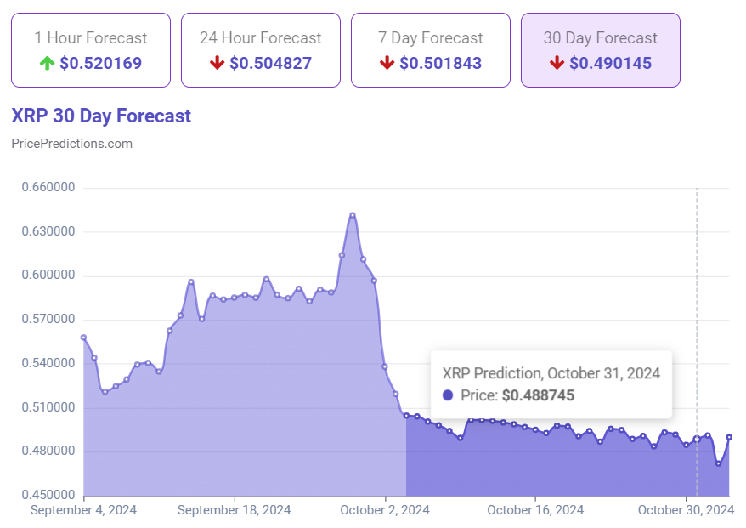Select the 24 Hour Forecast tab
The height and width of the screenshot is (528, 746).
pos(261,50)
